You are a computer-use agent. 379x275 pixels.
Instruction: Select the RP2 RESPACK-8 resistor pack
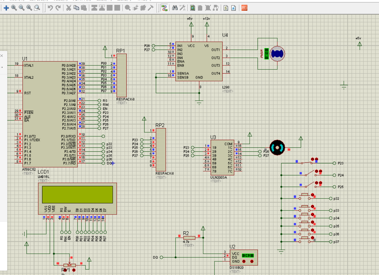(161, 150)
